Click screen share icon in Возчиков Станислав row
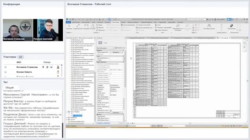 51,67
